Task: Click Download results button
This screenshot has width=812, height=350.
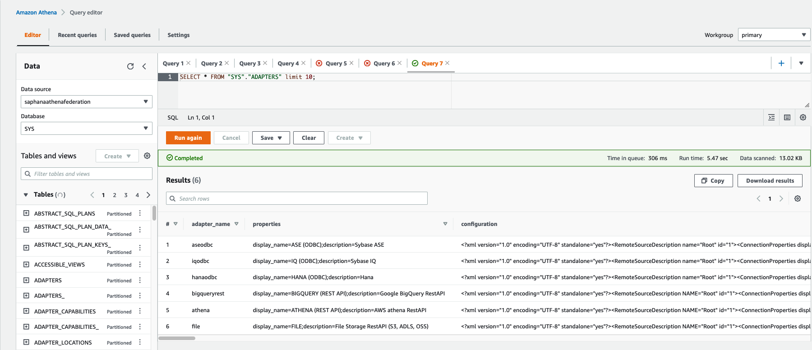Action: point(770,181)
